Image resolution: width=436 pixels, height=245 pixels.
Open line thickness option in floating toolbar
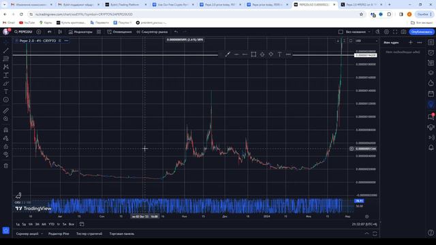point(236,54)
